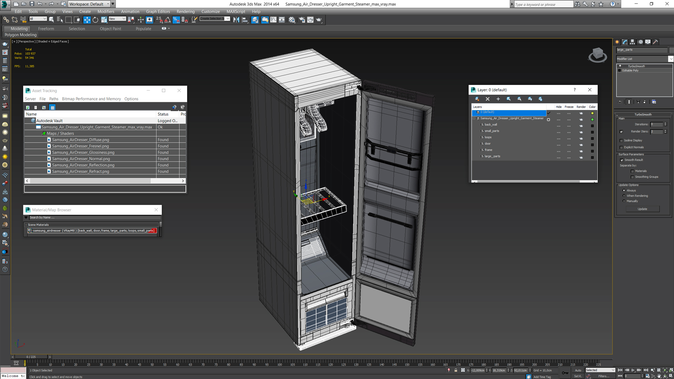Click Auto Key button
The image size is (674, 379).
coord(578,370)
